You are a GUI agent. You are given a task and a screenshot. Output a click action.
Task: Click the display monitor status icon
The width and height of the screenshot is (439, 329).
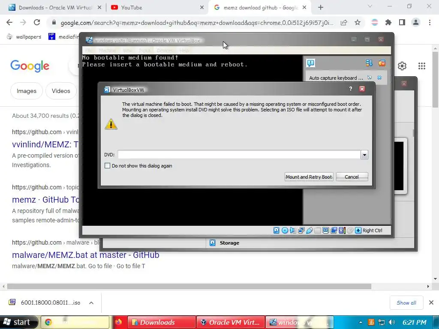click(326, 230)
